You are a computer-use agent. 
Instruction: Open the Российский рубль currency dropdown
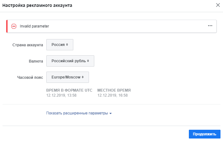(70, 61)
